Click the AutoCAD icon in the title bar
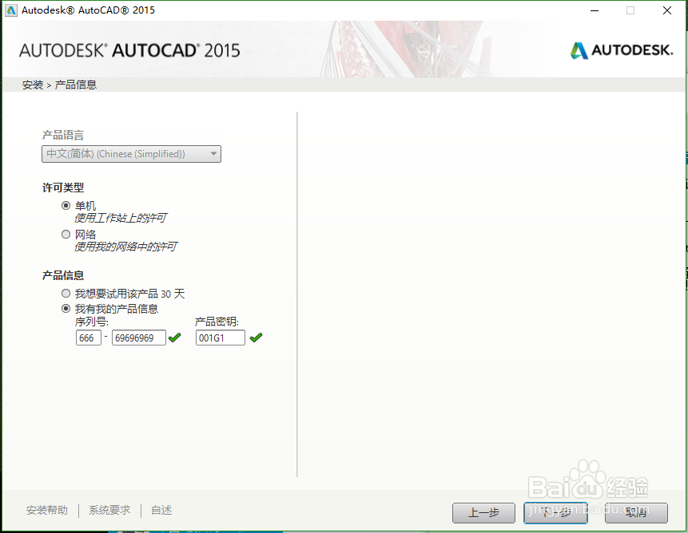 pos(10,10)
